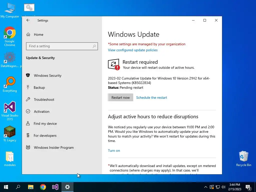Click the Find a setting search box
256x192 pixels.
62,46
